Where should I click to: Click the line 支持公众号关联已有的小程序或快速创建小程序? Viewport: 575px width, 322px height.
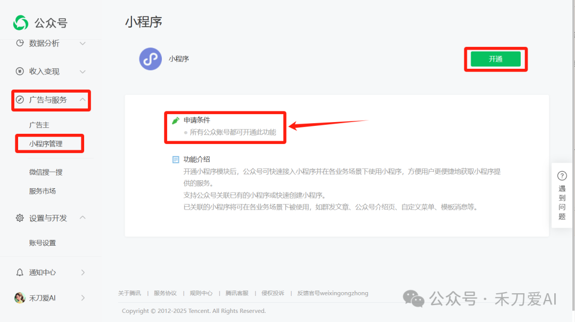[x=255, y=195]
